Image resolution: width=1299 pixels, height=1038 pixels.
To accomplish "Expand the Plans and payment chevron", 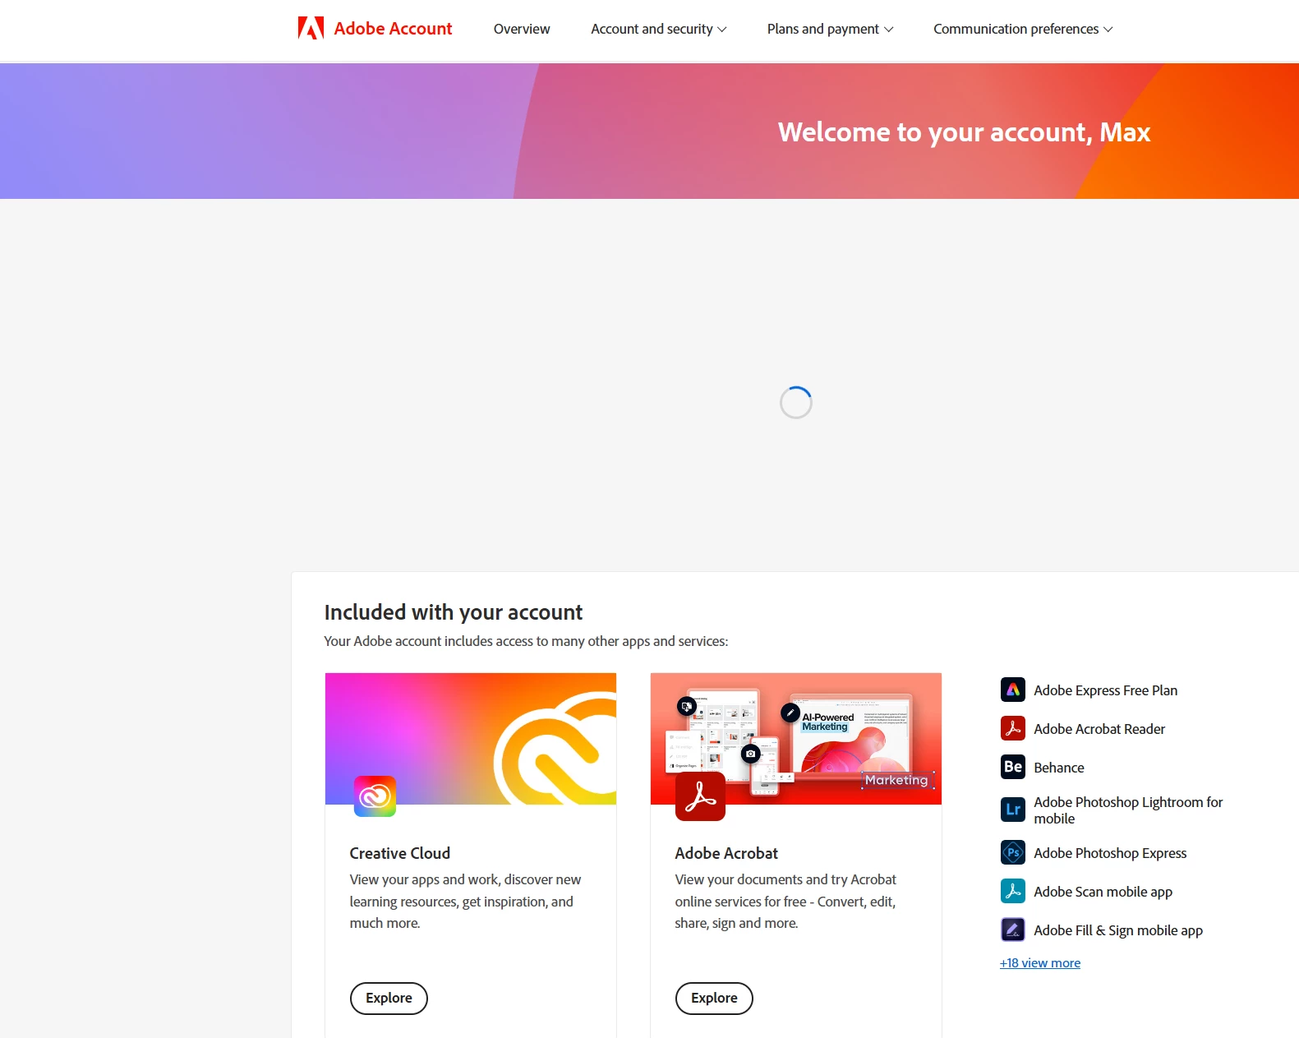I will pos(888,30).
